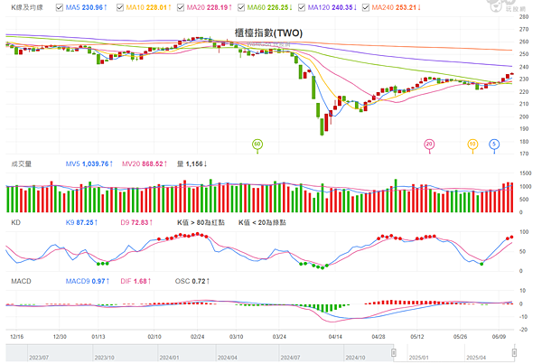The width and height of the screenshot is (542, 364).
Task: Click the 01/13 date axis label
Action: (x=98, y=336)
